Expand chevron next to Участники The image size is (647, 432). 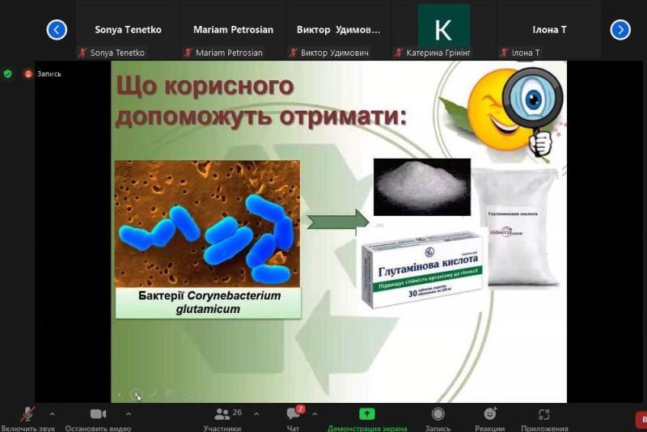point(256,413)
